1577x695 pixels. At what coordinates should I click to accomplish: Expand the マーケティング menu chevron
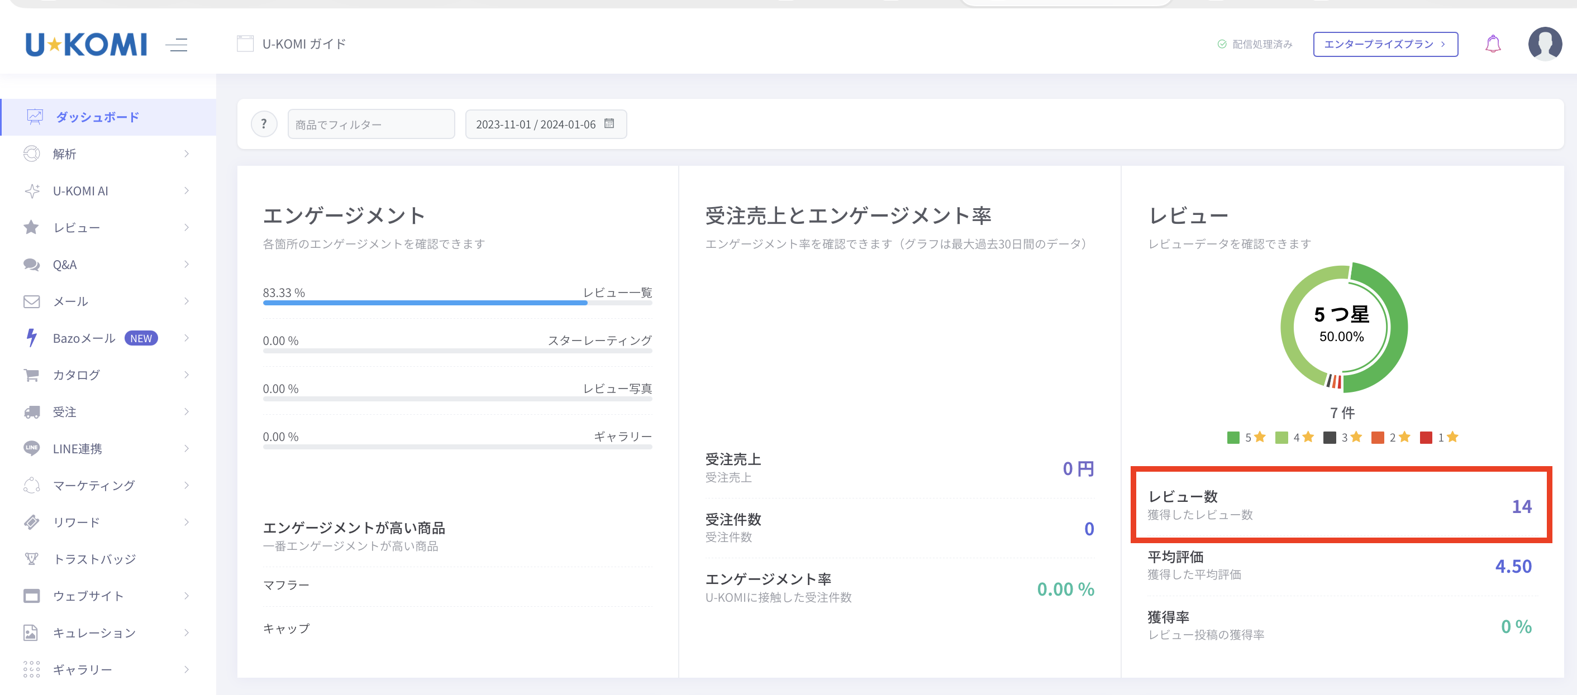click(x=186, y=485)
